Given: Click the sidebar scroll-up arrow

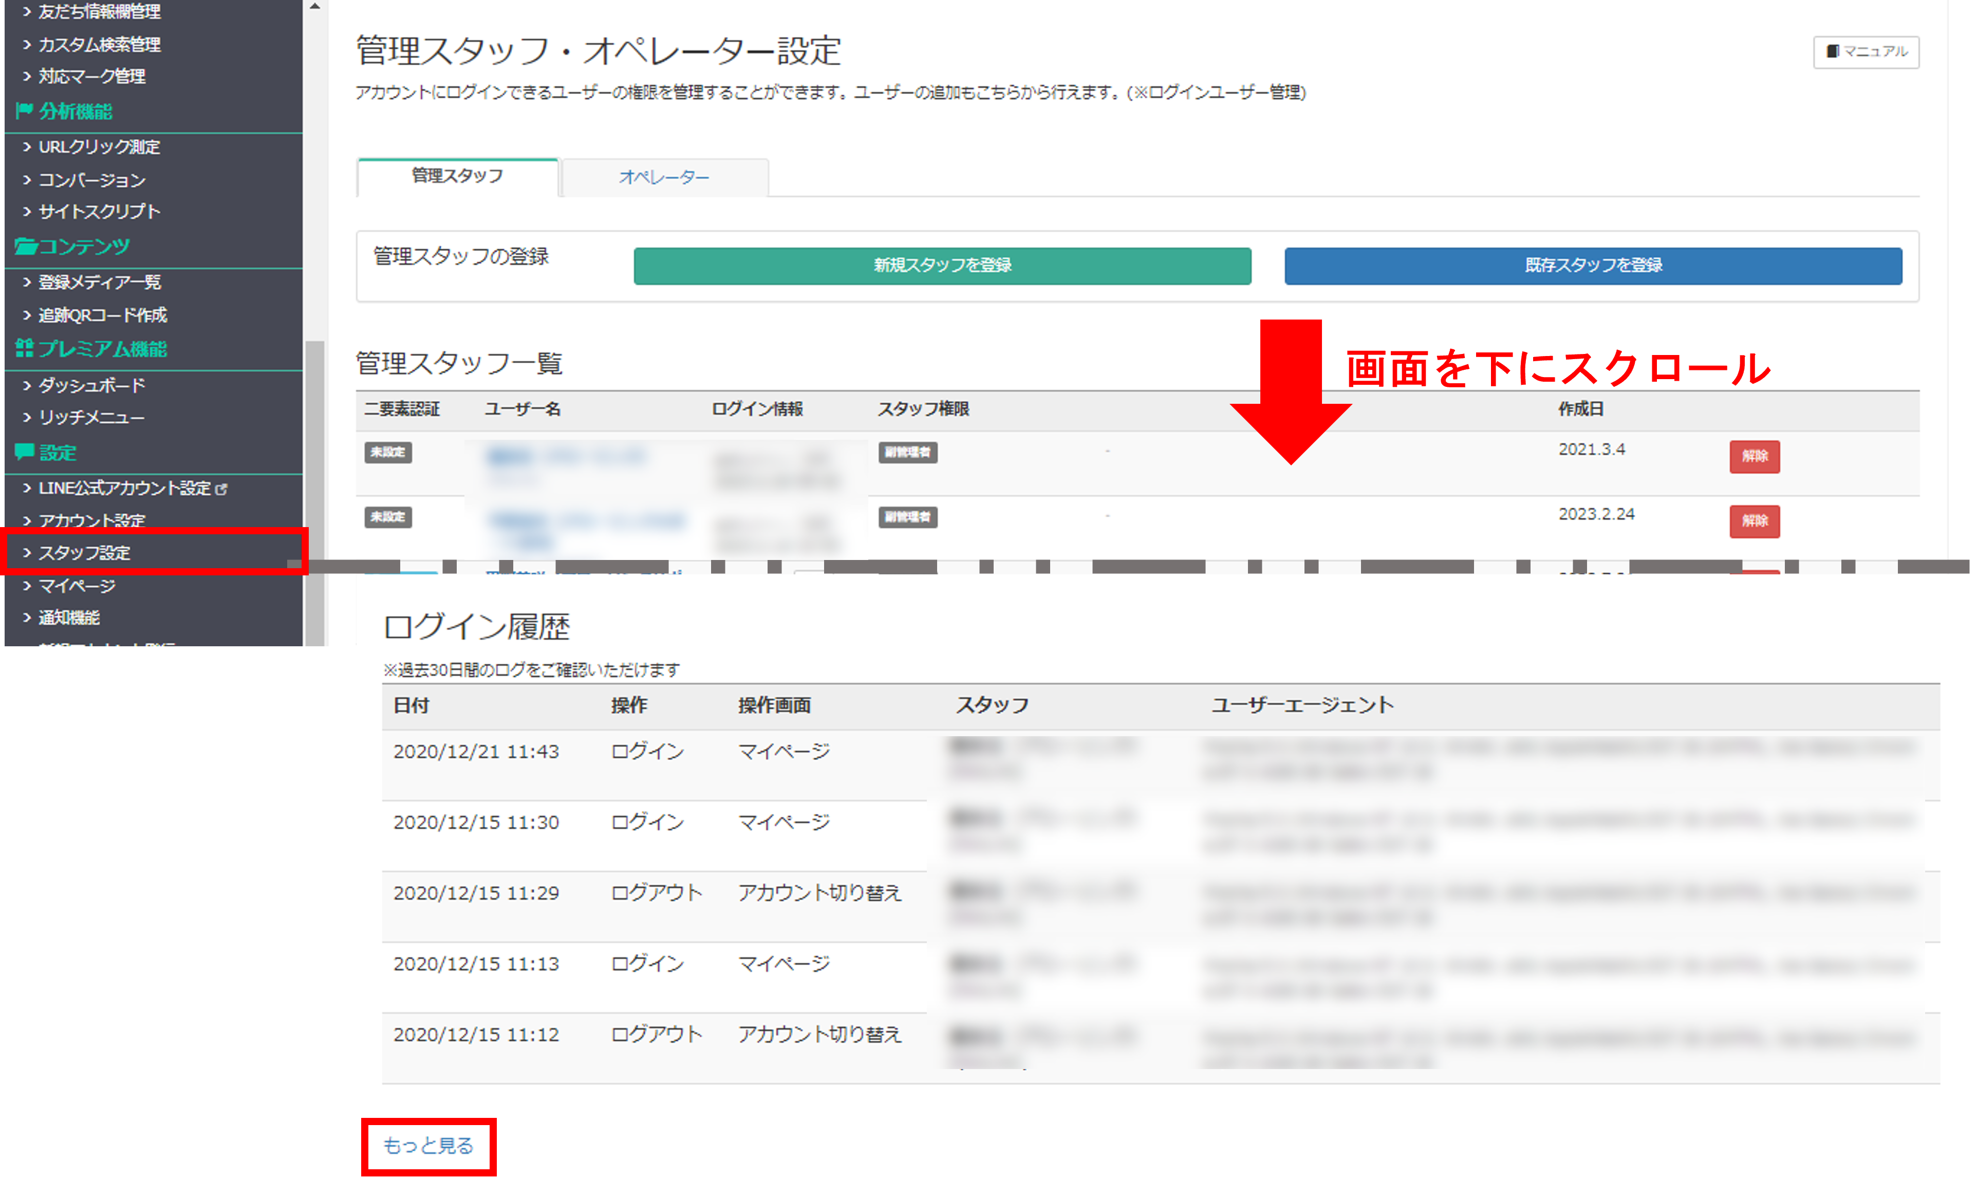Looking at the screenshot, I should pos(315,6).
